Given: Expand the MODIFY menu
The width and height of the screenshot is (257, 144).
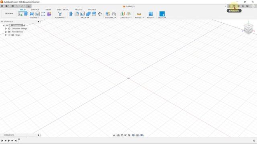Looking at the screenshot, I should pos(85,18).
